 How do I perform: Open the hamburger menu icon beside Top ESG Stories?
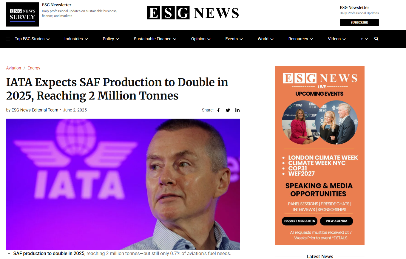point(8,39)
